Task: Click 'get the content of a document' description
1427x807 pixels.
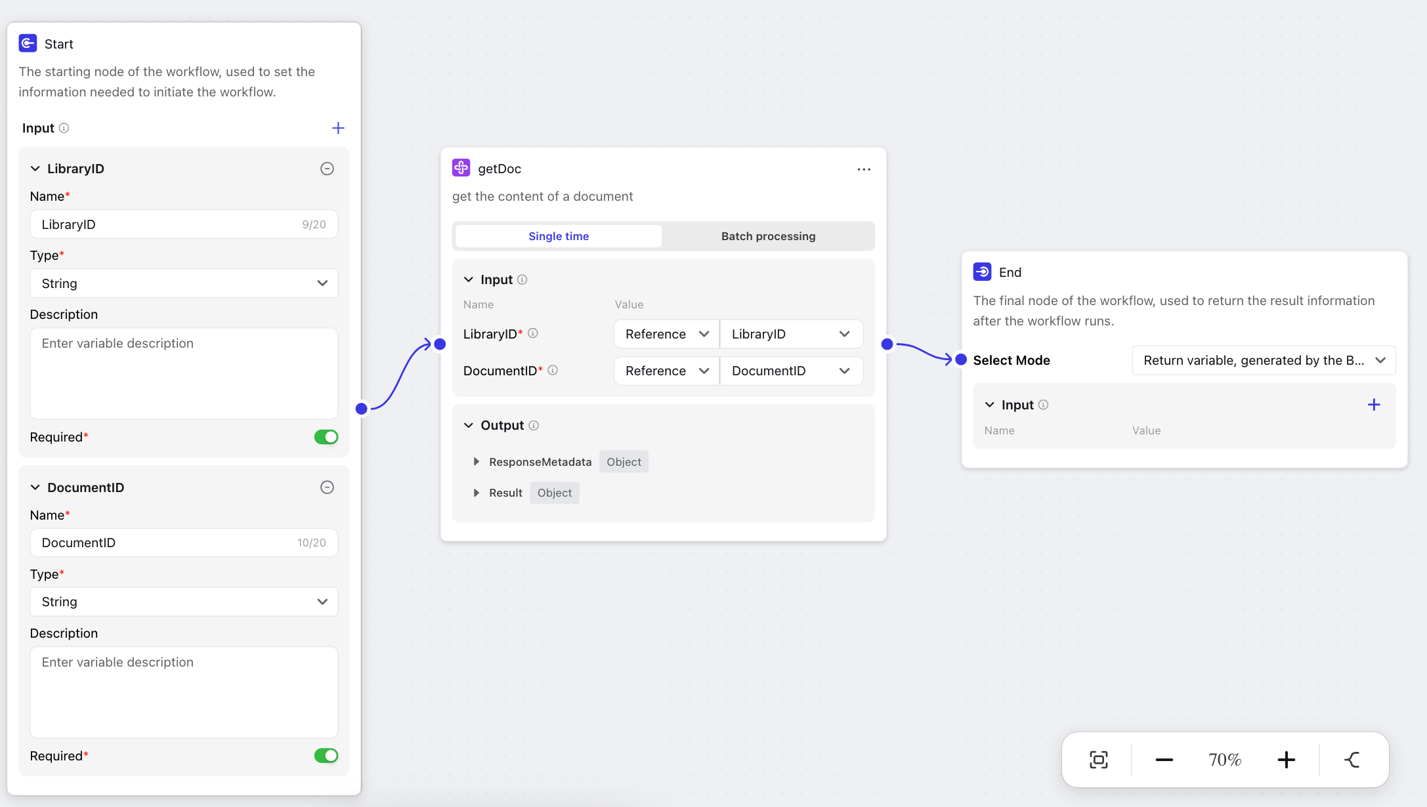Action: point(542,196)
